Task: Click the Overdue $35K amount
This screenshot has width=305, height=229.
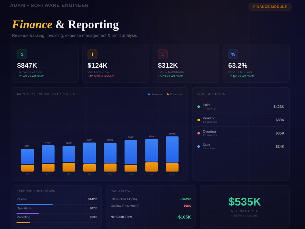Action: click(x=280, y=133)
